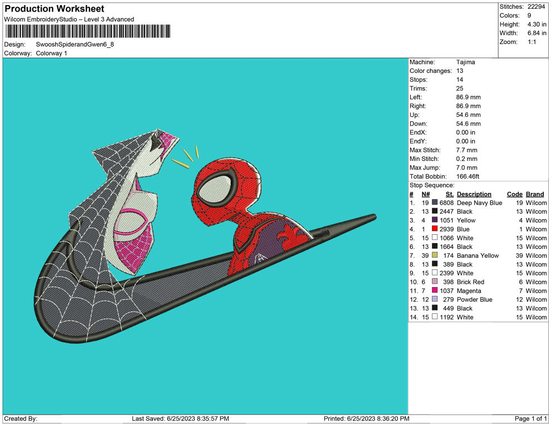Choose the purple swatch in Yellow row

pos(435,220)
